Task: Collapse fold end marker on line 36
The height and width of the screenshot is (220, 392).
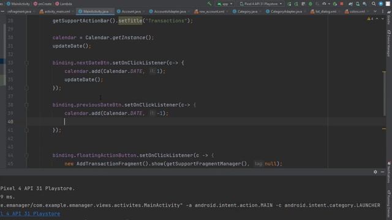Action: (x=26, y=88)
